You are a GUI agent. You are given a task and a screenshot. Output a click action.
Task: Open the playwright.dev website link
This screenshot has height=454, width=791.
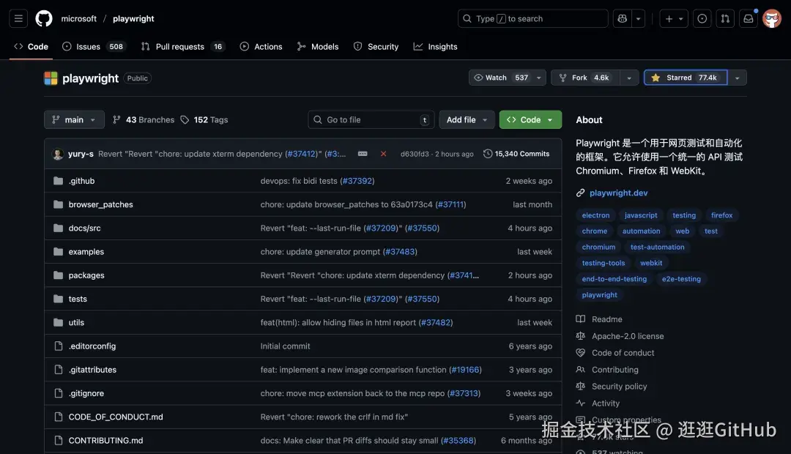point(618,193)
